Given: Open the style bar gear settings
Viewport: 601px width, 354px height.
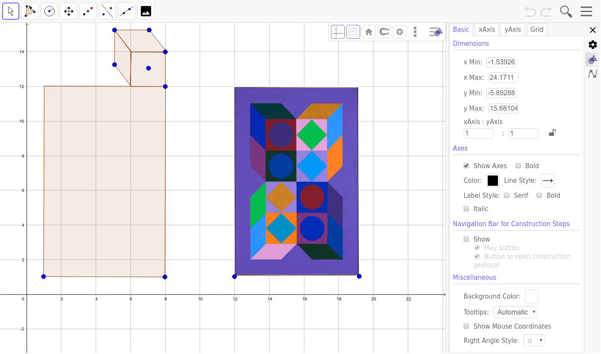Looking at the screenshot, I should [400, 32].
